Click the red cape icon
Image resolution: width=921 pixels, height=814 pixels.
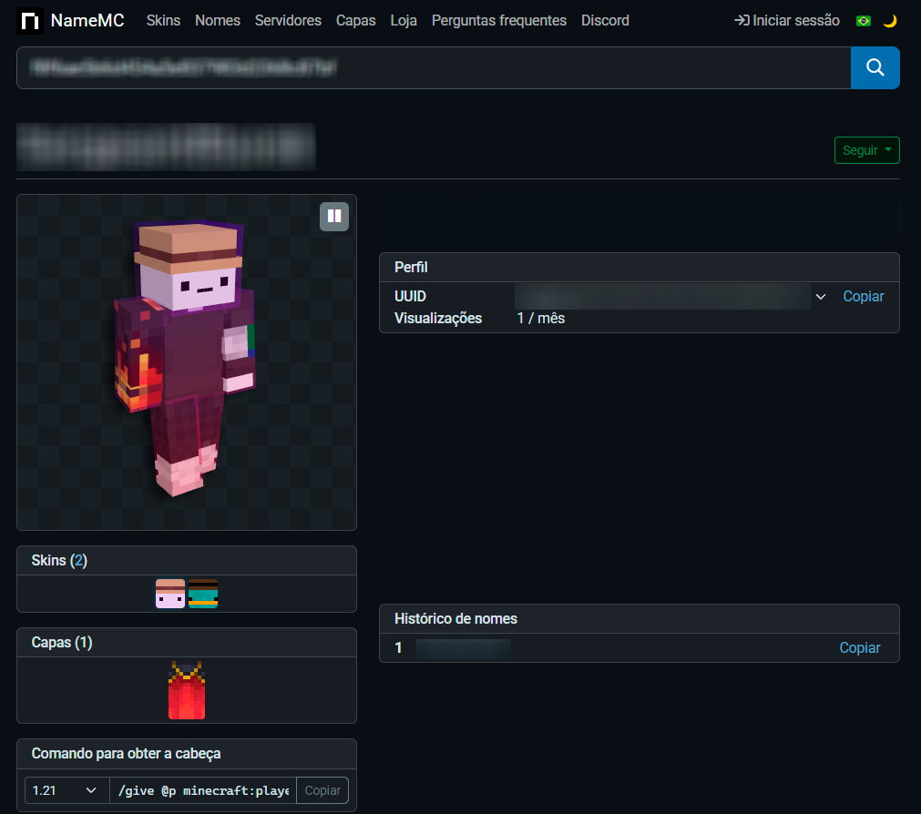click(187, 690)
